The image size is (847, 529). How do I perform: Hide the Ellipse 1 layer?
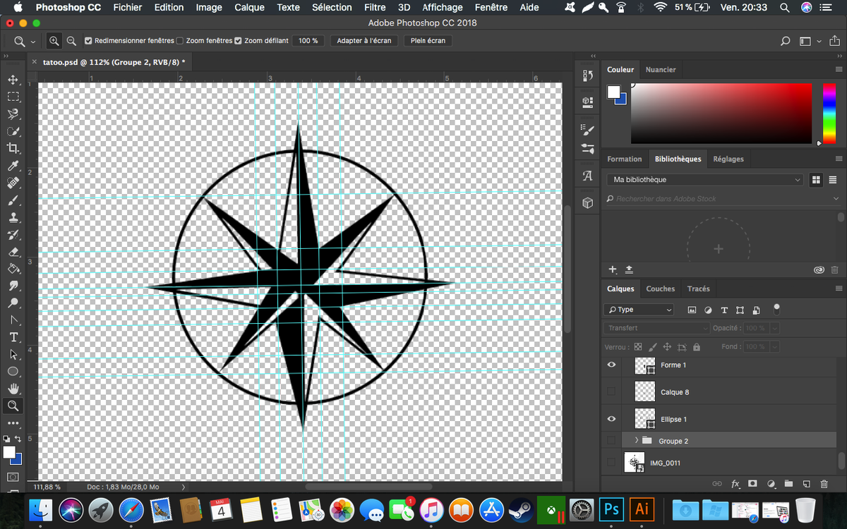tap(611, 419)
